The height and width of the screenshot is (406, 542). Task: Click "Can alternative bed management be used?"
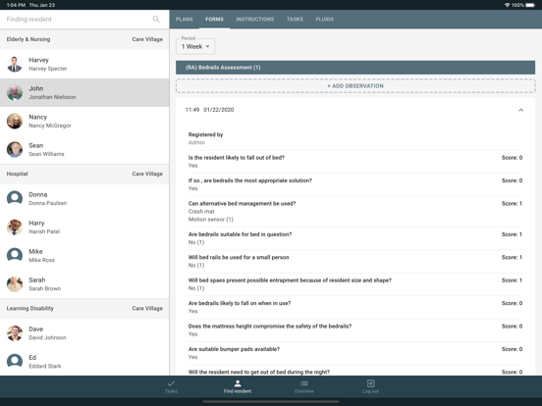click(x=242, y=203)
